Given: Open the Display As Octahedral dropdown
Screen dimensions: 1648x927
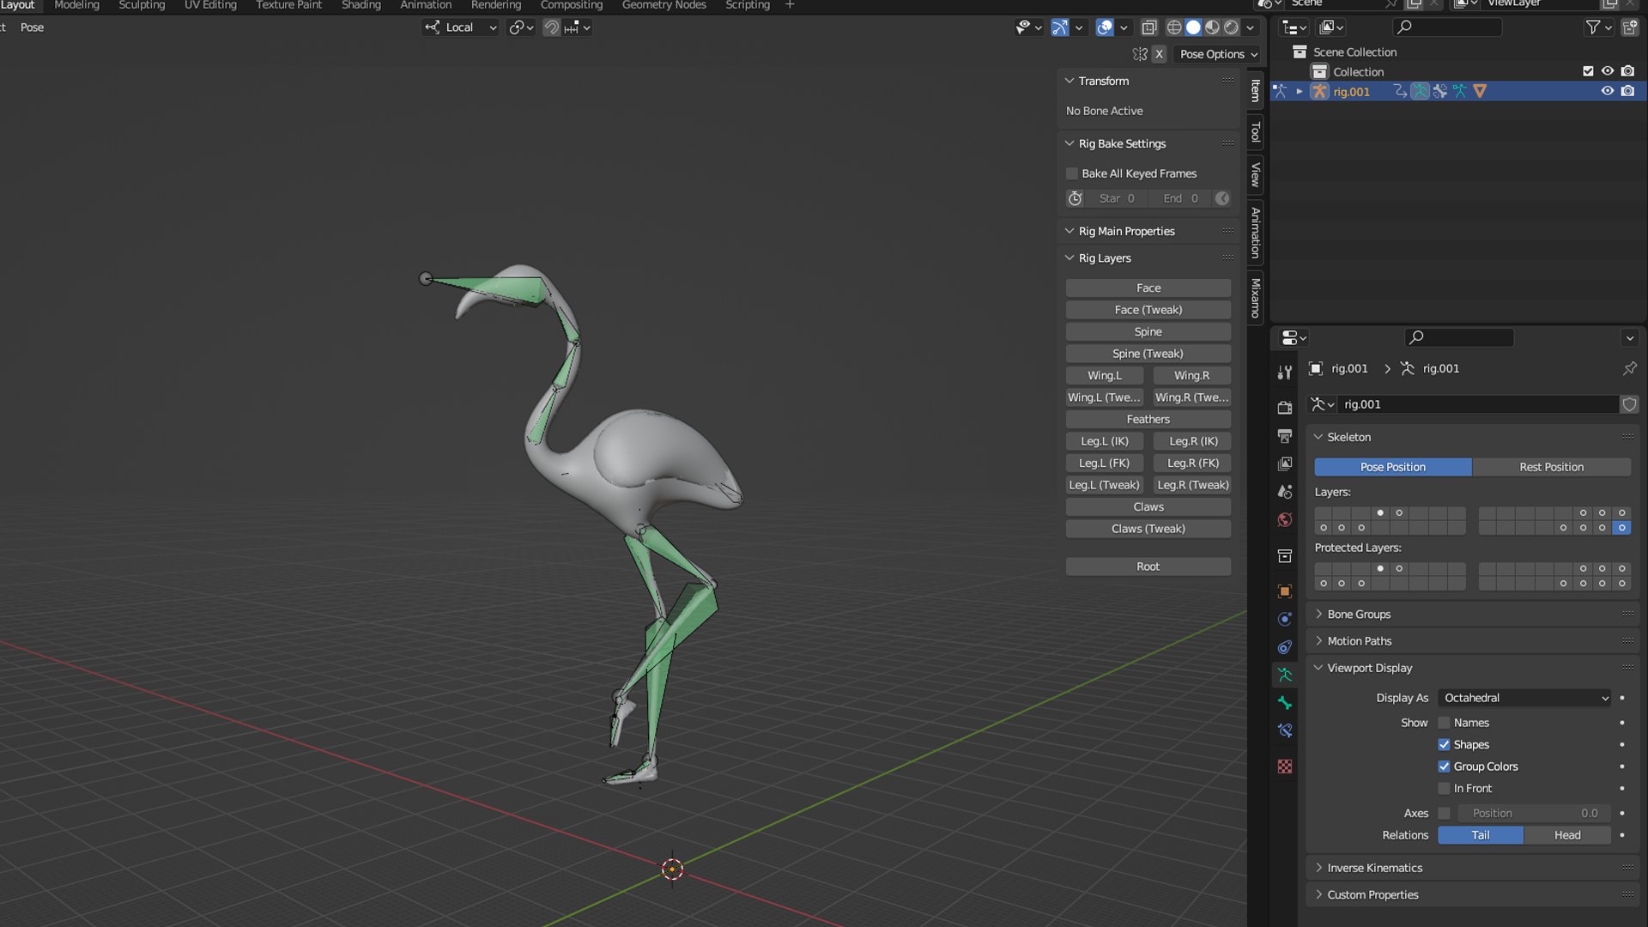Looking at the screenshot, I should [1524, 698].
